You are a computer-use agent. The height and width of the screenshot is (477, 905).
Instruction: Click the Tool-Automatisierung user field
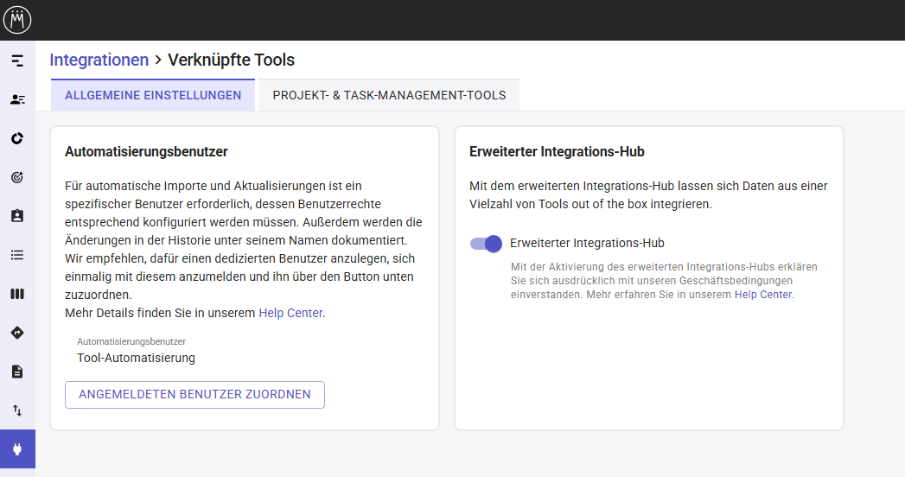[x=137, y=359]
